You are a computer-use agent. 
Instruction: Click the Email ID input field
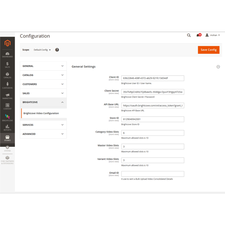click(153, 174)
